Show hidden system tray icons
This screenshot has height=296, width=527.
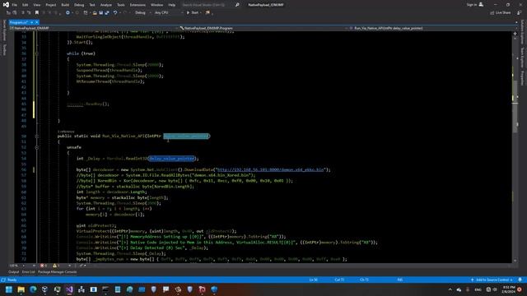(450, 289)
